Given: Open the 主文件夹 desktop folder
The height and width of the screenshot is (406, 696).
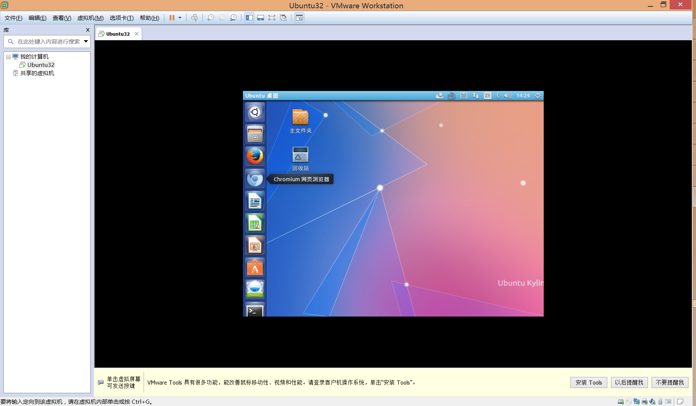Looking at the screenshot, I should click(300, 121).
